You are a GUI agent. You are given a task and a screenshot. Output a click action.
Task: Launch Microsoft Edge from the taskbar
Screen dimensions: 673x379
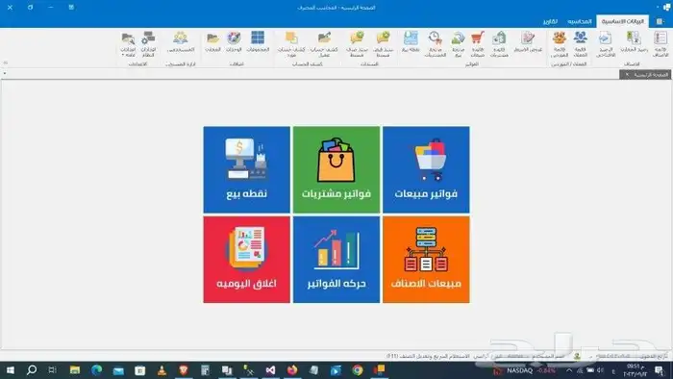[96, 370]
